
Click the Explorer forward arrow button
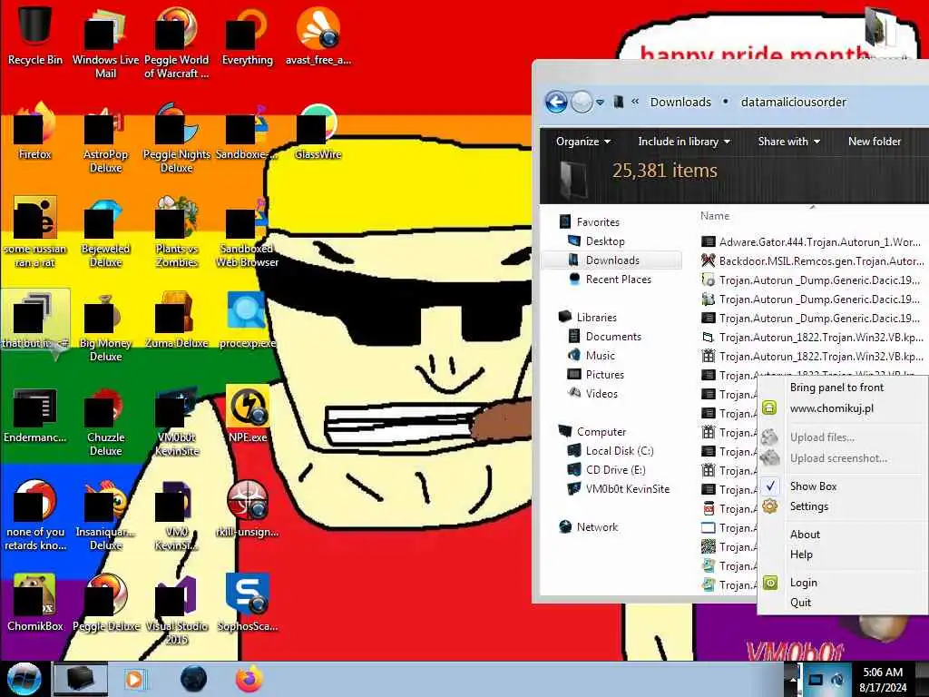coord(582,102)
